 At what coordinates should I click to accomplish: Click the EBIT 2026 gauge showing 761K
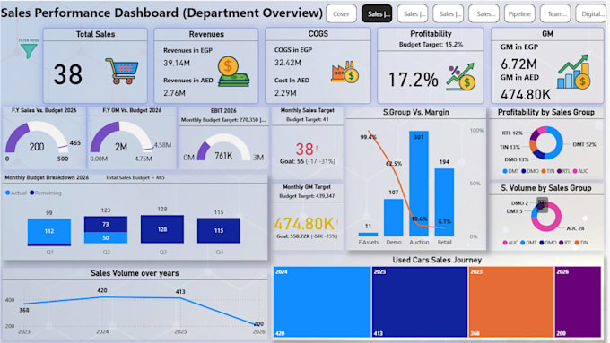click(223, 148)
